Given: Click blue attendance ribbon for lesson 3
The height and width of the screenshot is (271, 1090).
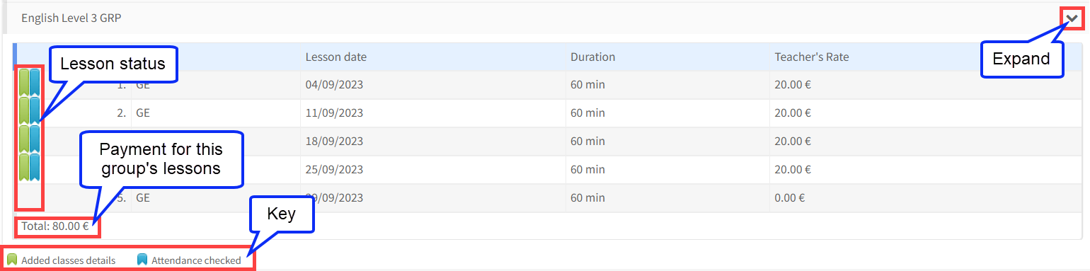Looking at the screenshot, I should click(35, 139).
